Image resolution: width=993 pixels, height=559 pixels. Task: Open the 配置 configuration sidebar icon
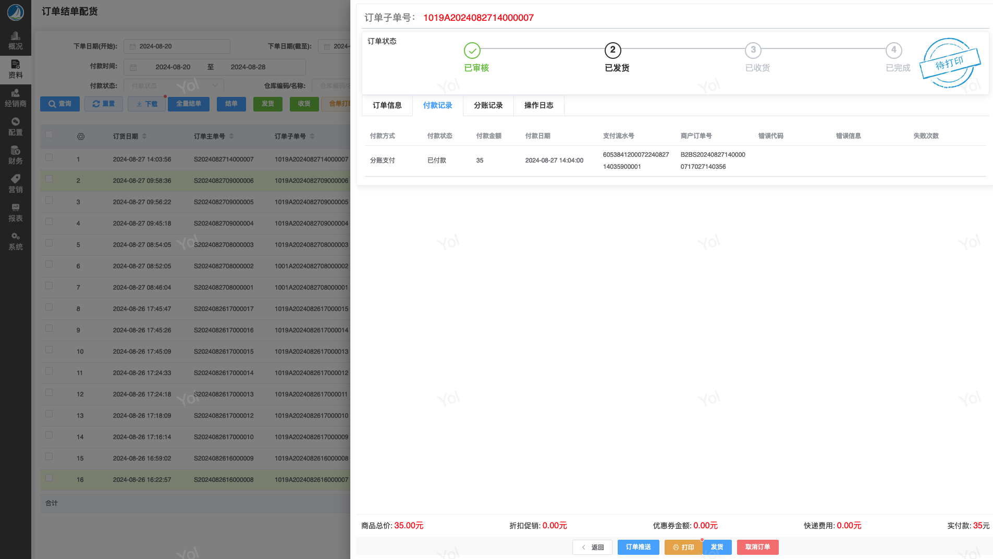coord(15,127)
